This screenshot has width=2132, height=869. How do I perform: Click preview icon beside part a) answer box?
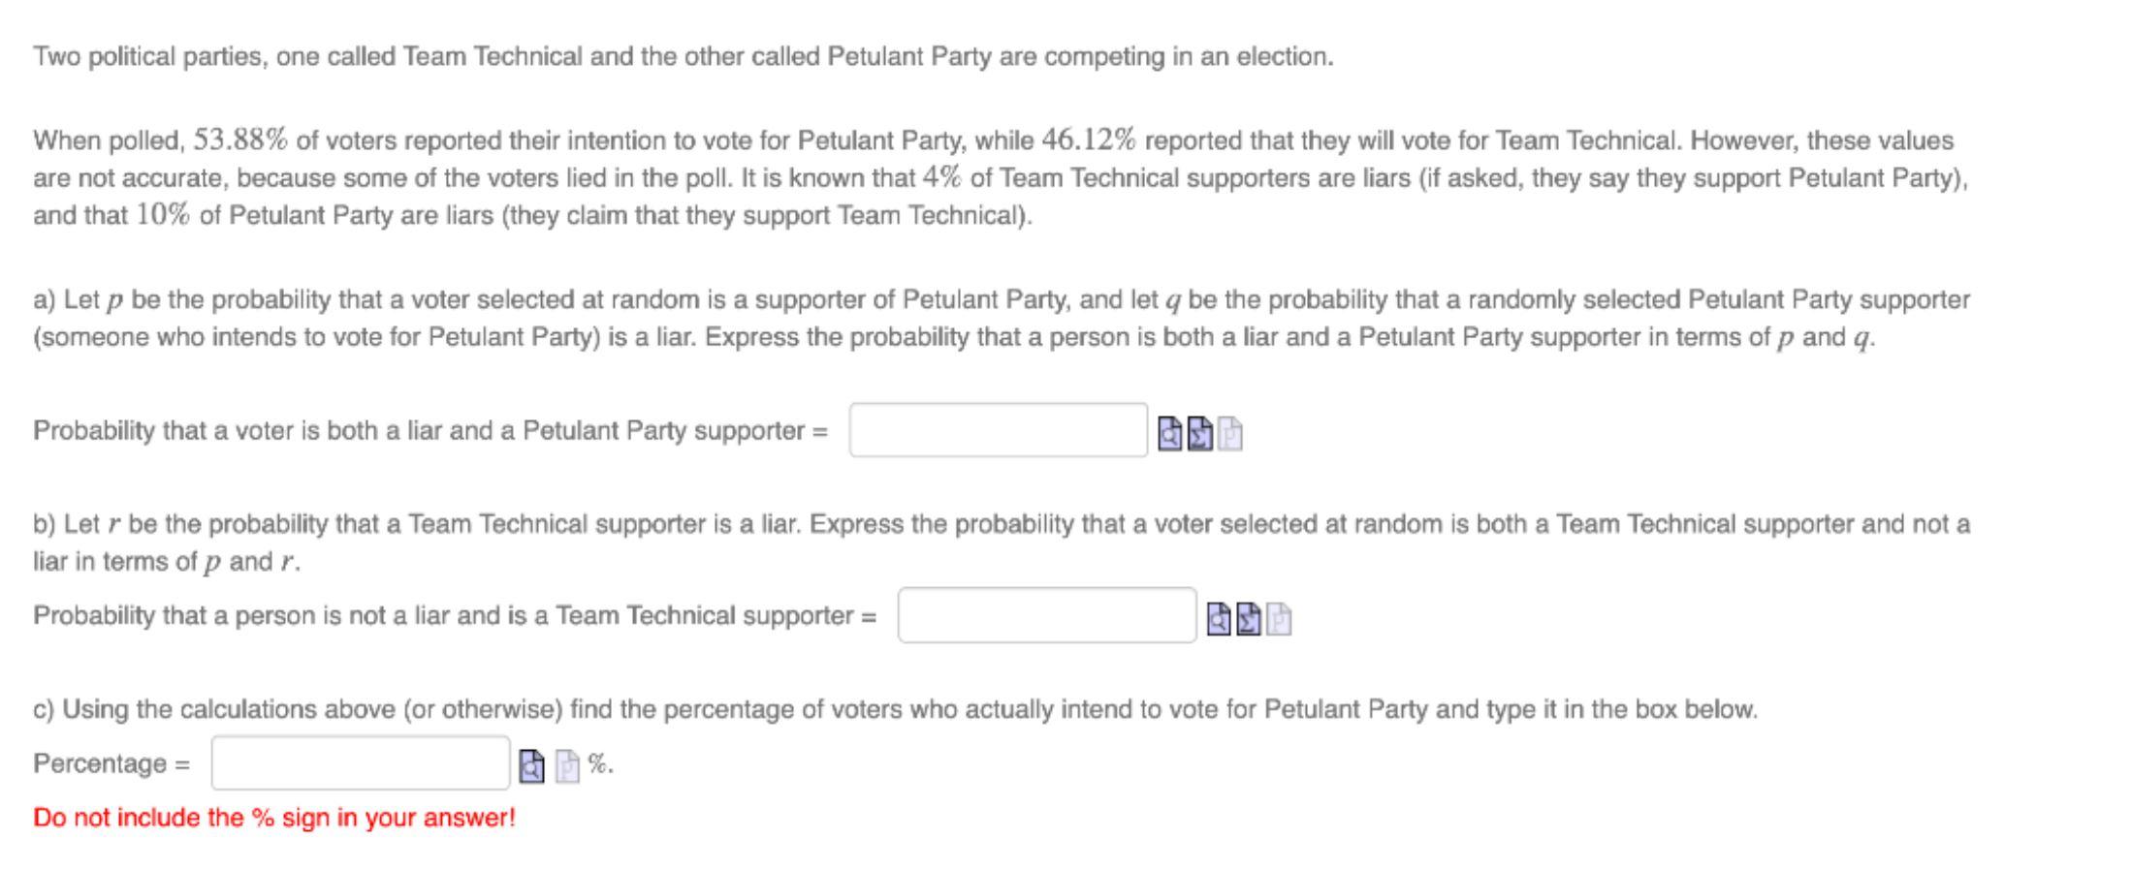[1170, 434]
